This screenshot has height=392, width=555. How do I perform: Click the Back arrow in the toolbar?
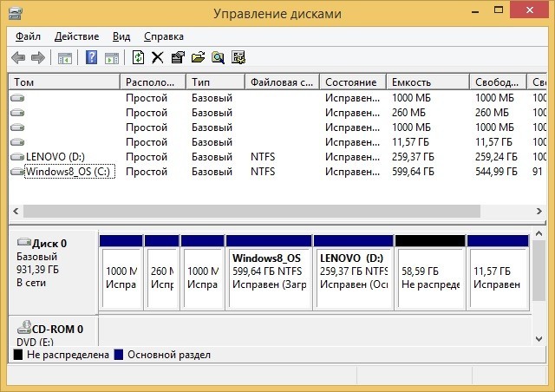click(18, 58)
